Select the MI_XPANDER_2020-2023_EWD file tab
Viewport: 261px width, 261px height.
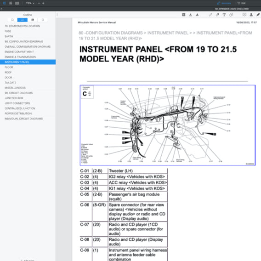click(x=232, y=9)
